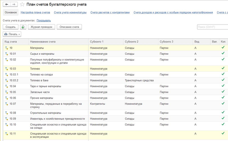
Task: Click the Субконто 2 column header
Action: [x=141, y=42]
